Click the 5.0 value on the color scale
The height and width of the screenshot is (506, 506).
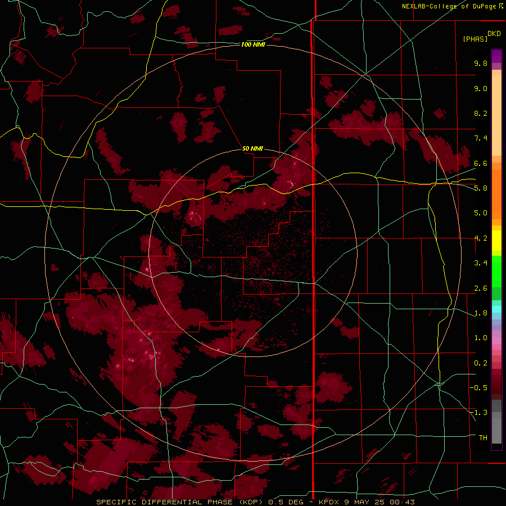tap(481, 213)
